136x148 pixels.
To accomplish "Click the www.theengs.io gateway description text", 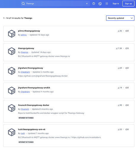I will tap(44, 56).
